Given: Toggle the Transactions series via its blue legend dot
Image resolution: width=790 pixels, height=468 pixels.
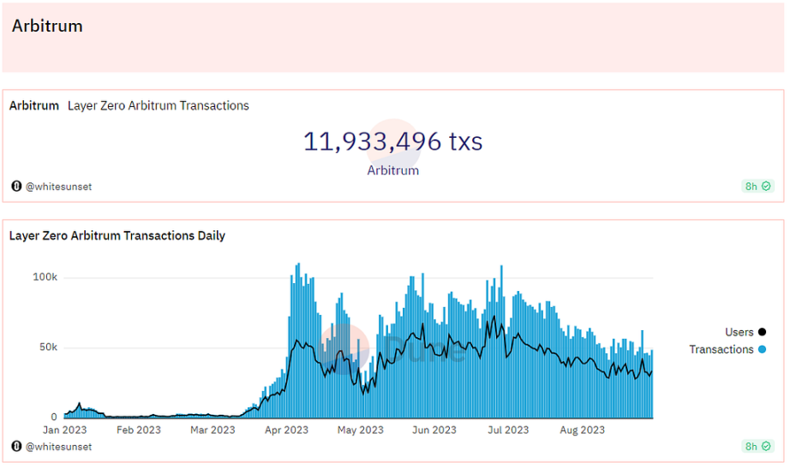Looking at the screenshot, I should pyautogui.click(x=763, y=349).
